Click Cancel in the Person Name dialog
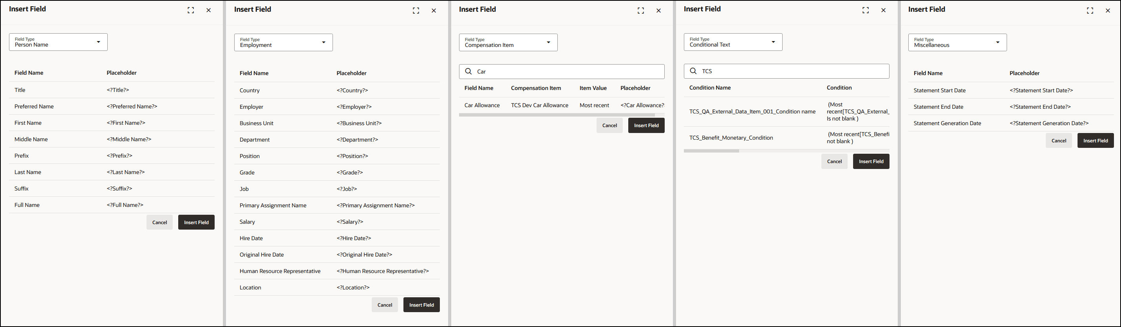1121x327 pixels. [160, 222]
